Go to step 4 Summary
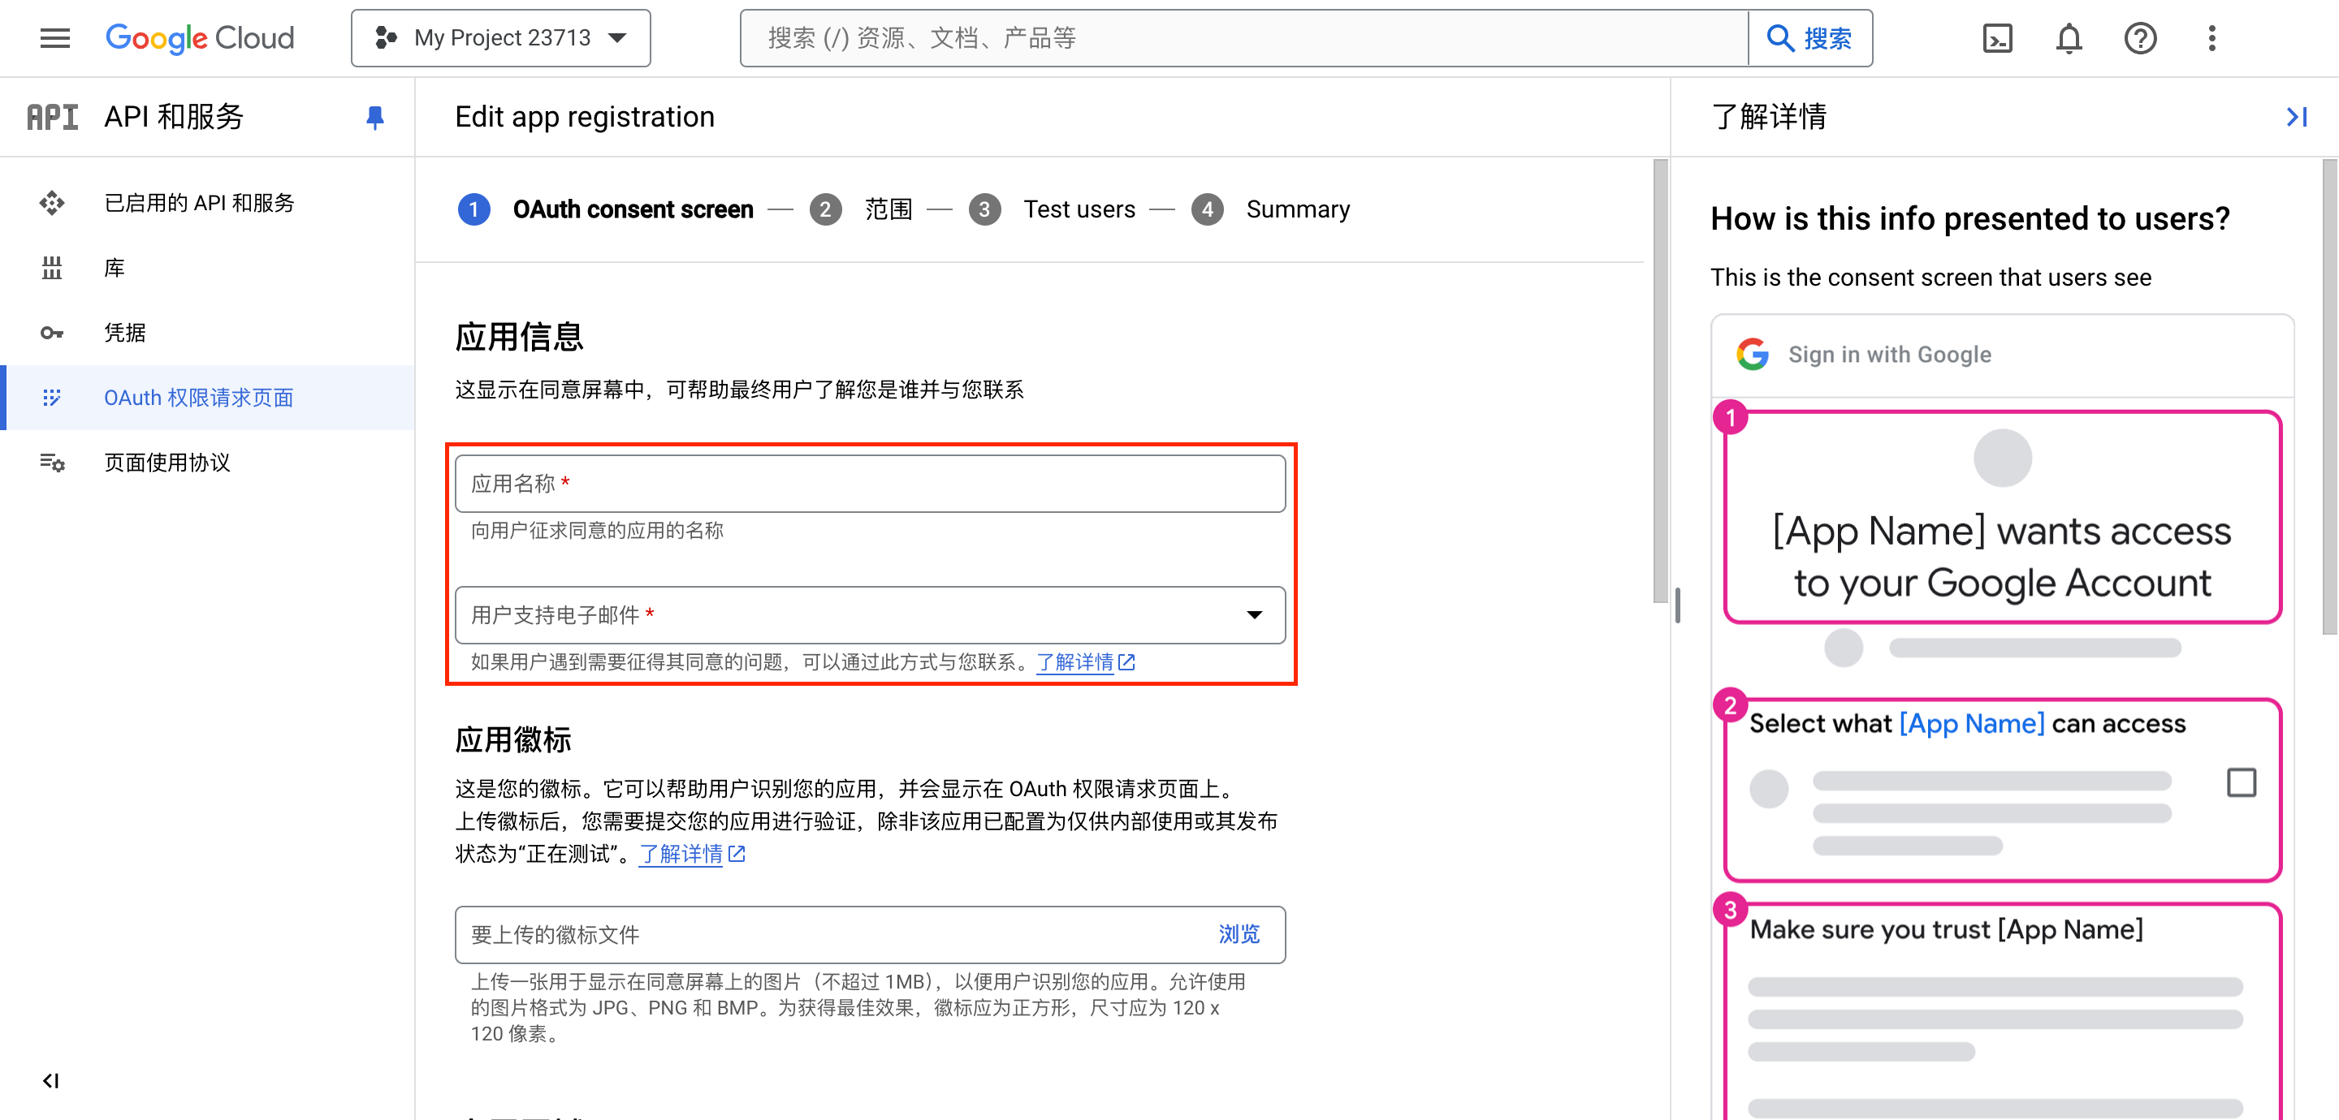This screenshot has width=2339, height=1120. (1270, 209)
